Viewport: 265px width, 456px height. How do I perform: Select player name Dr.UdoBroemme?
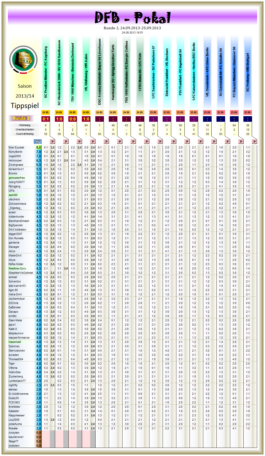[19, 394]
